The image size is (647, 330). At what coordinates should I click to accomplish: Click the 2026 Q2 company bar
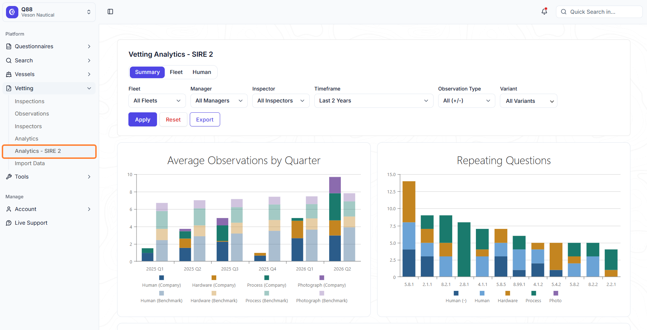(x=335, y=219)
